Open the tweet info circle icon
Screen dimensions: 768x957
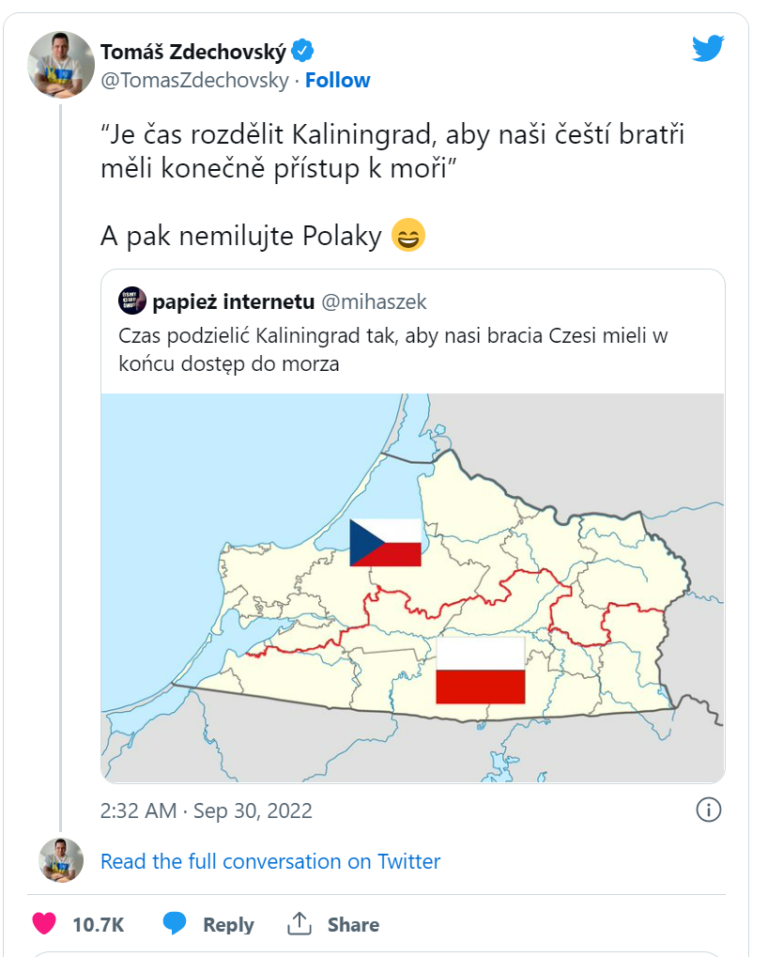708,810
